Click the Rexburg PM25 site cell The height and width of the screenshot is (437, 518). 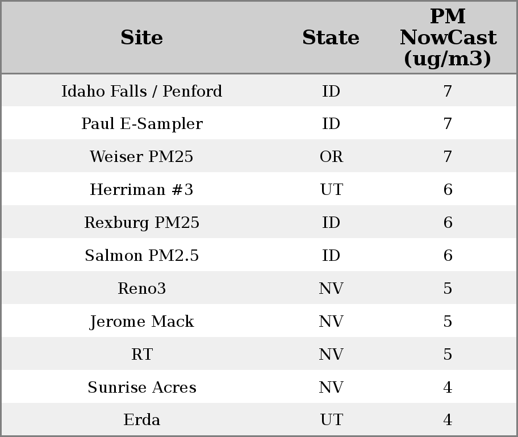141,223
